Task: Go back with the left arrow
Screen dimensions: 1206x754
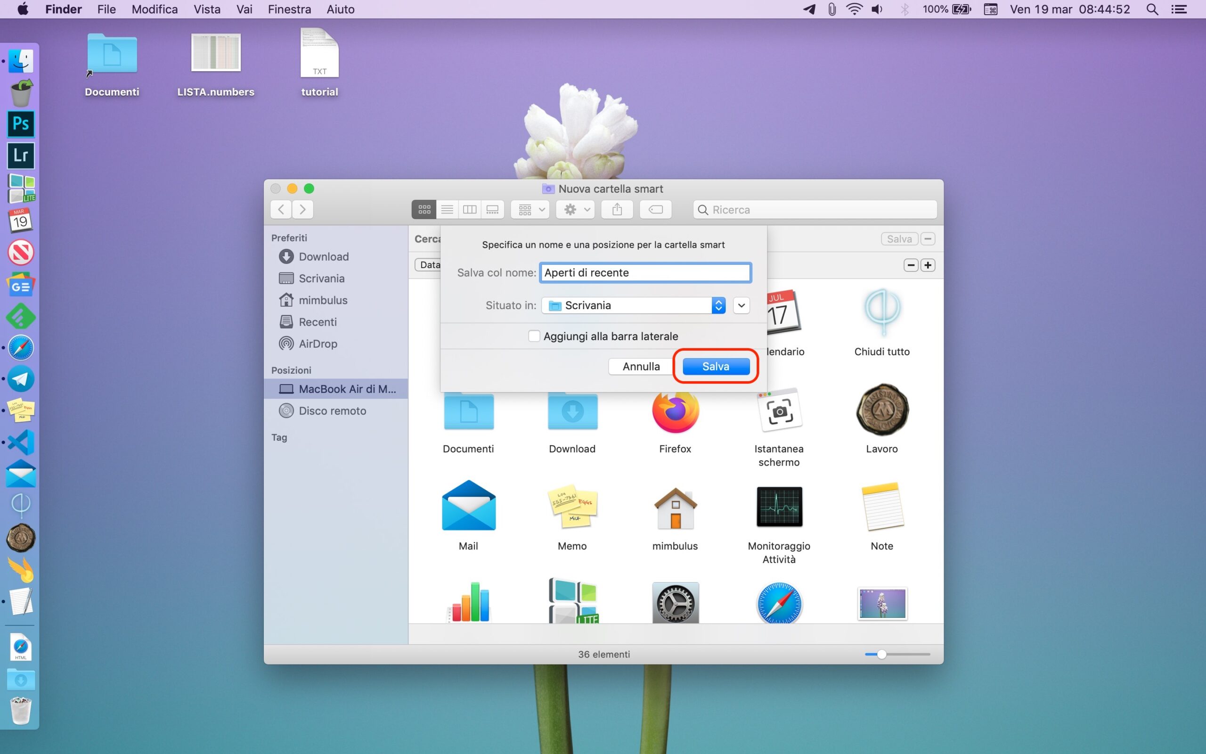Action: pos(281,209)
